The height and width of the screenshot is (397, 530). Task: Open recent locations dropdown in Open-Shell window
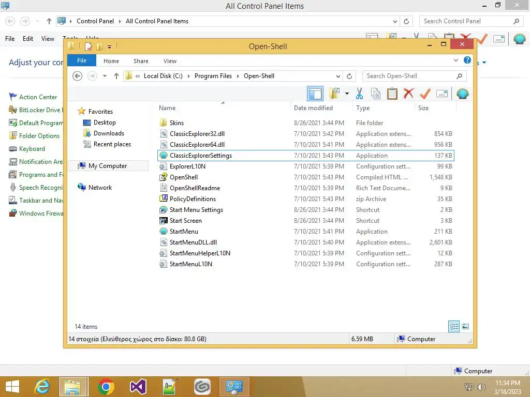coord(105,76)
